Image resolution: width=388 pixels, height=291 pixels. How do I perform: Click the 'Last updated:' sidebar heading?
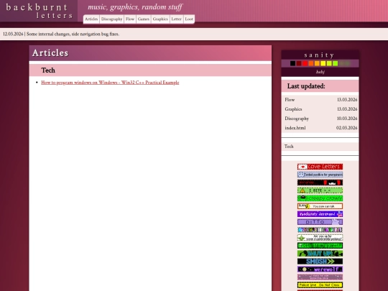(306, 86)
